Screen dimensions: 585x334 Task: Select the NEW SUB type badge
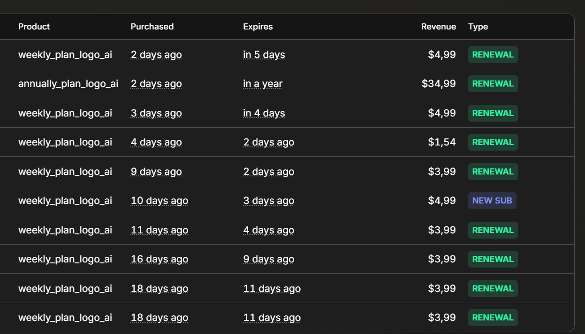tap(492, 201)
